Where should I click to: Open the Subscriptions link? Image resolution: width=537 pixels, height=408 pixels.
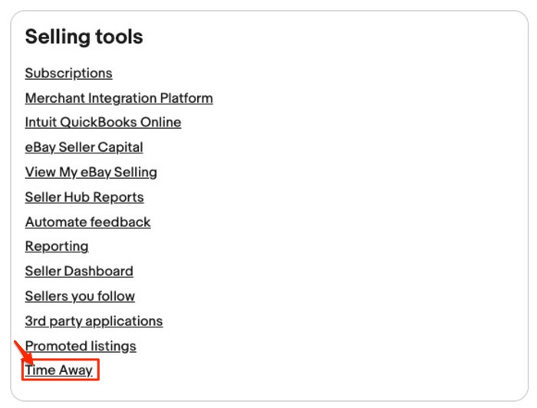click(68, 73)
